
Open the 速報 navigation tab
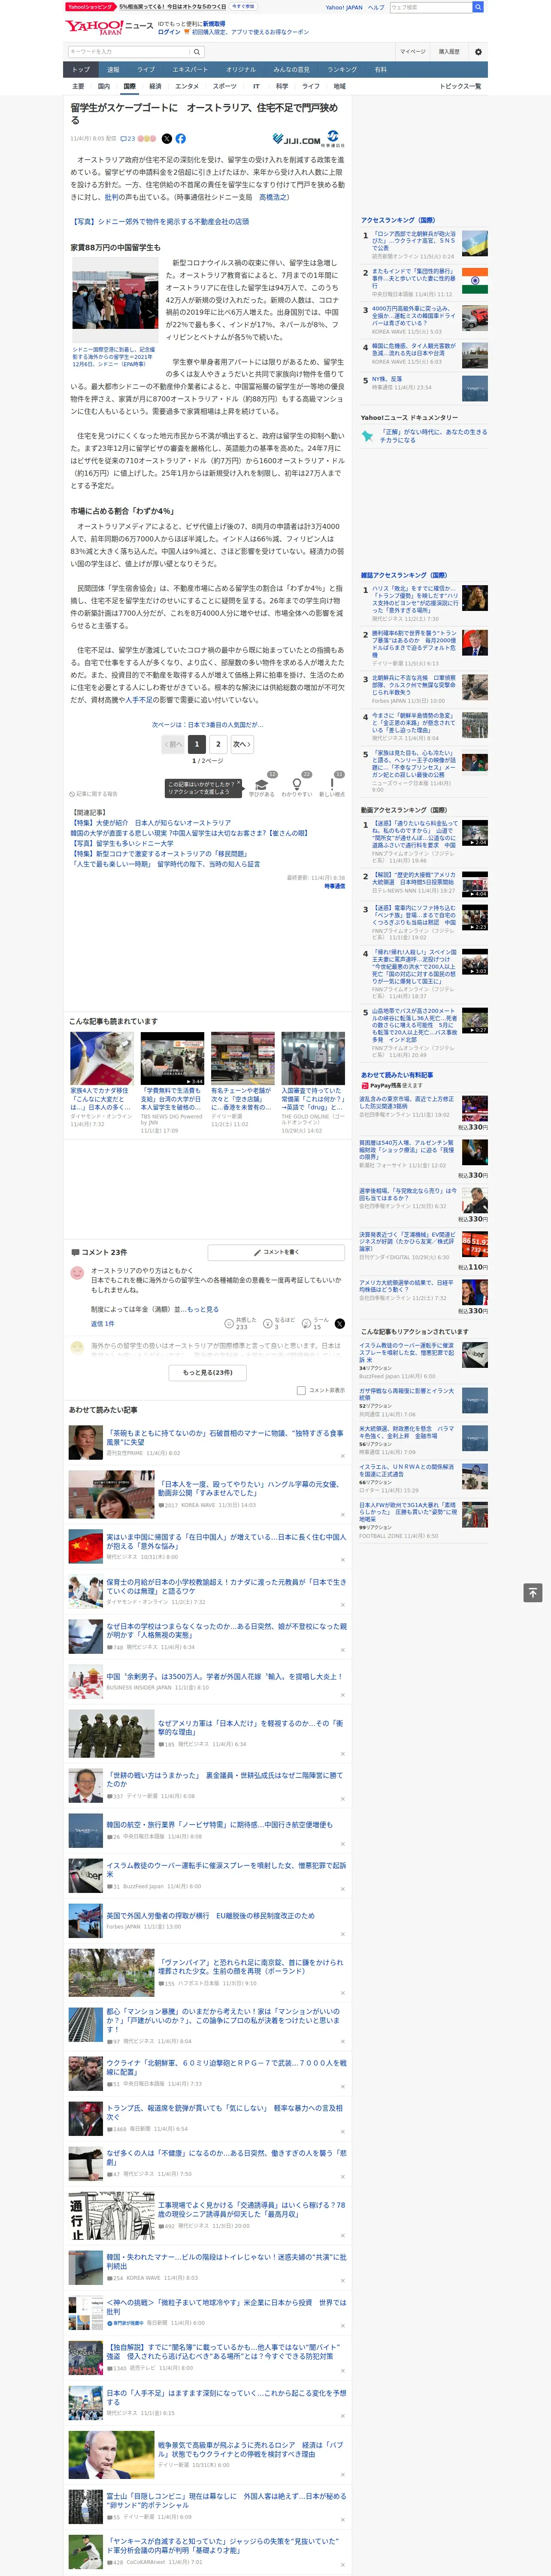tap(113, 70)
